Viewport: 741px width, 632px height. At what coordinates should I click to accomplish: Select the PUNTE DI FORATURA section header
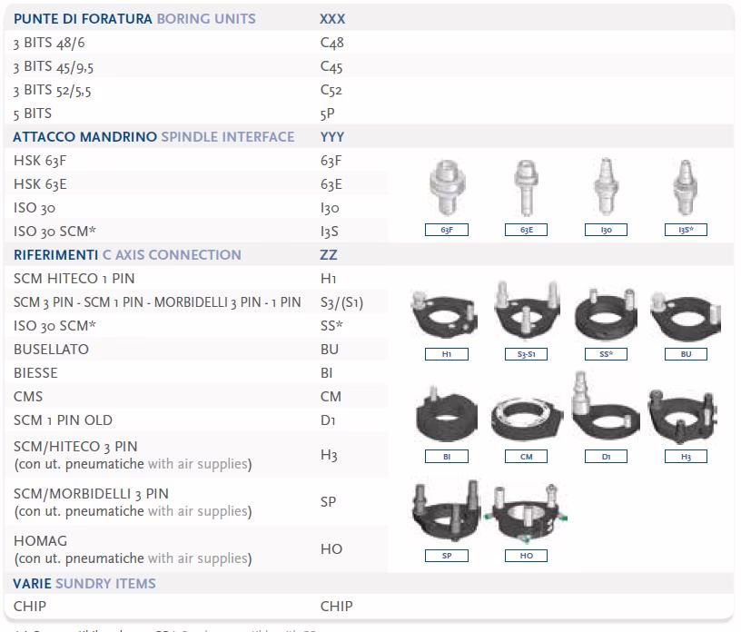coord(134,18)
